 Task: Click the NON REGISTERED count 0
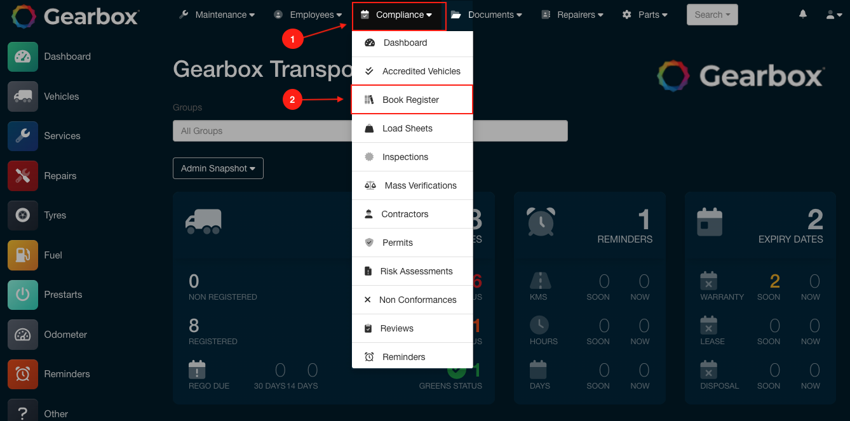tap(194, 281)
